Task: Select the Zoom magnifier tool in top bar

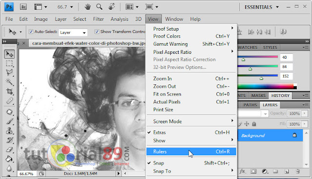Action: tap(99, 7)
